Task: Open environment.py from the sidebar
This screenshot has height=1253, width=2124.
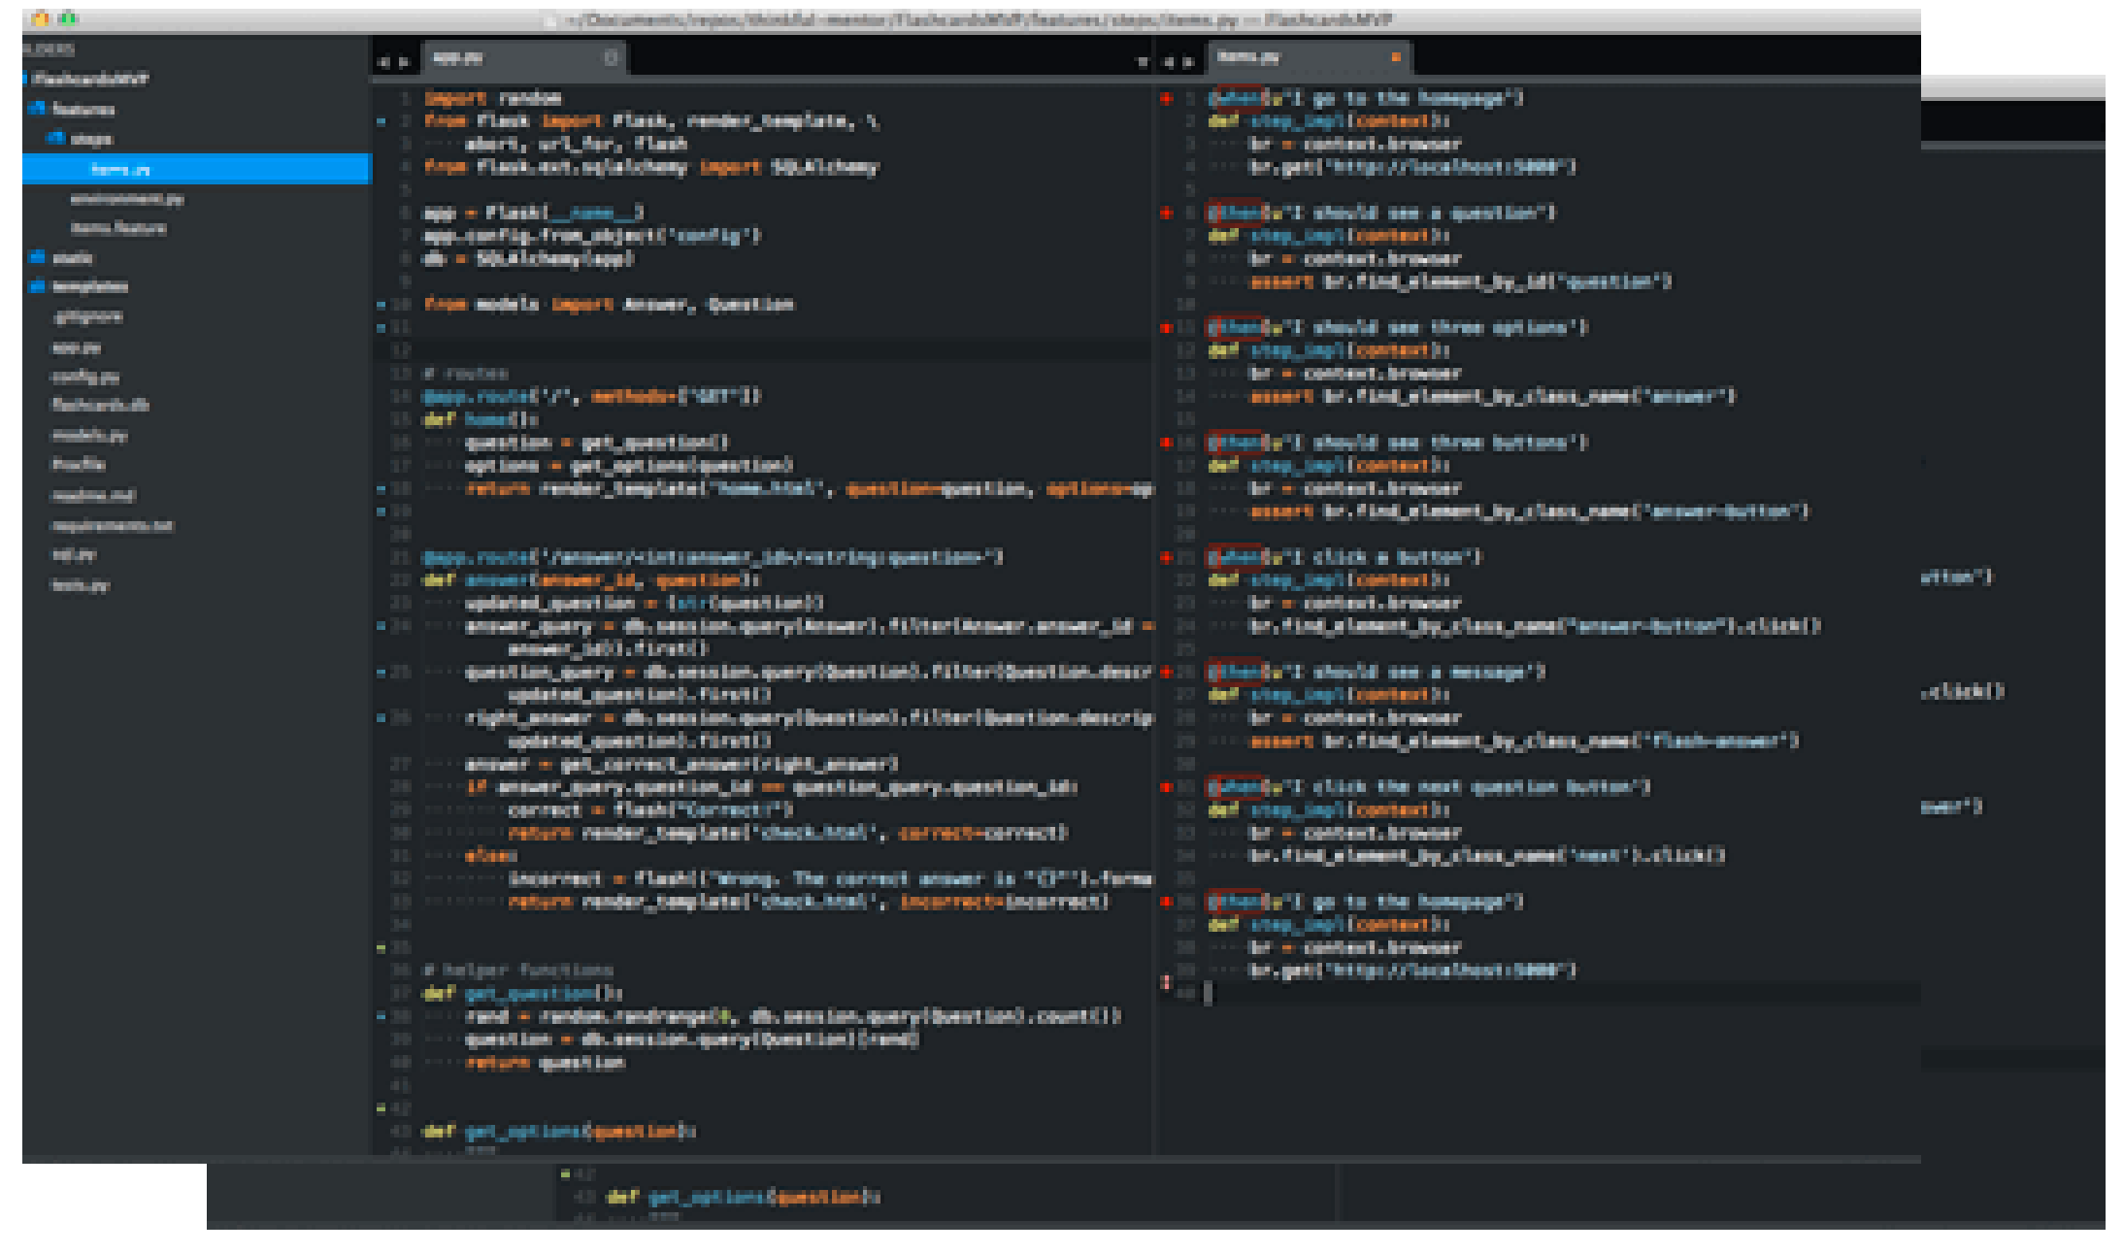Action: pyautogui.click(x=126, y=199)
